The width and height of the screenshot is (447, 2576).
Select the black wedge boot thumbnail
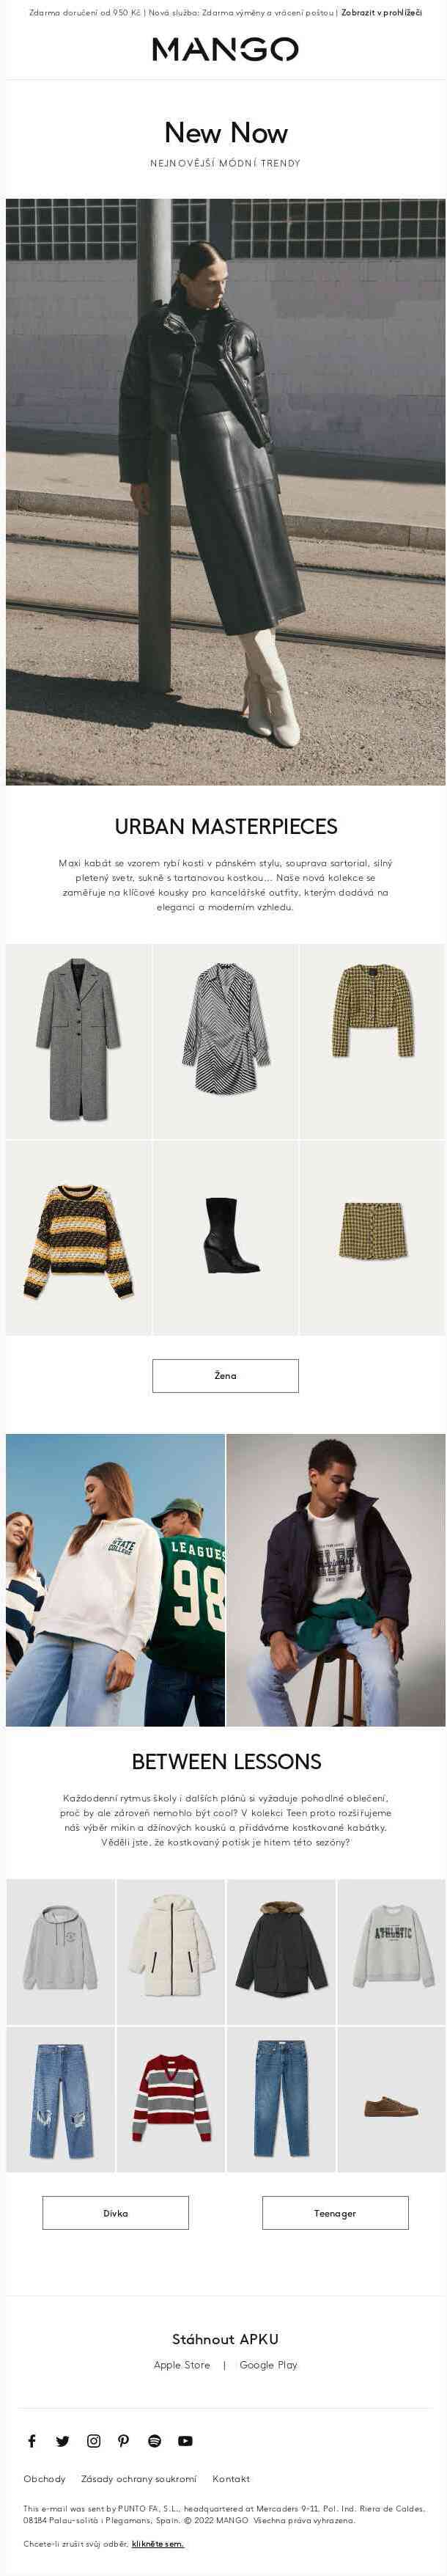[x=225, y=1237]
